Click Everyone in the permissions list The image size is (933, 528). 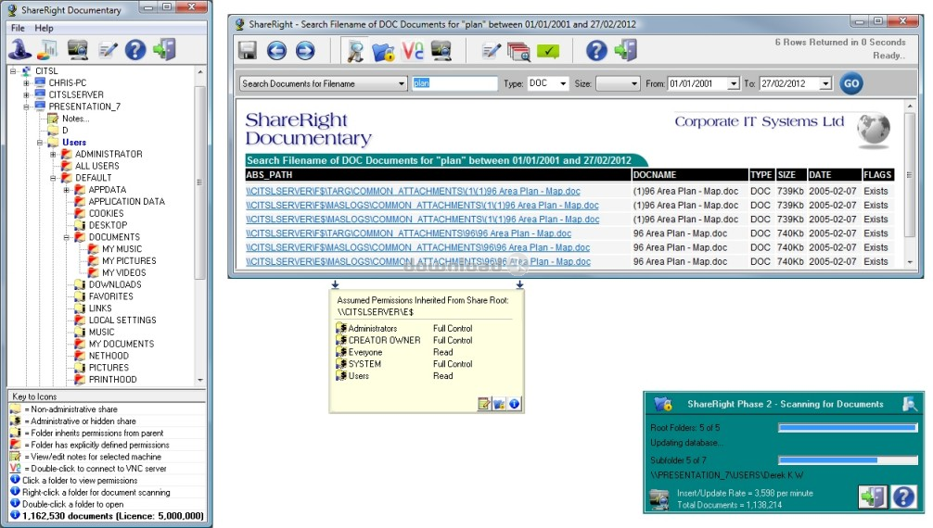(365, 353)
